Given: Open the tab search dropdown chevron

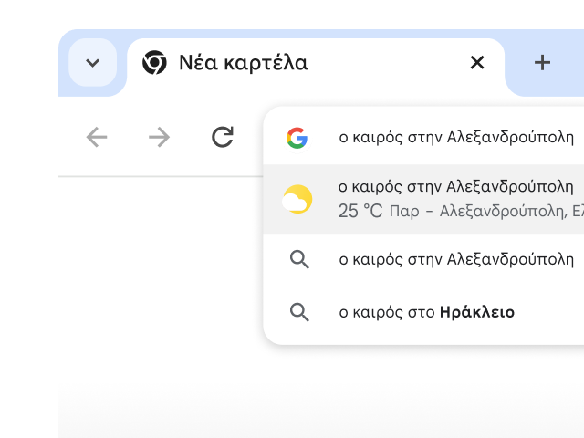Looking at the screenshot, I should point(92,63).
